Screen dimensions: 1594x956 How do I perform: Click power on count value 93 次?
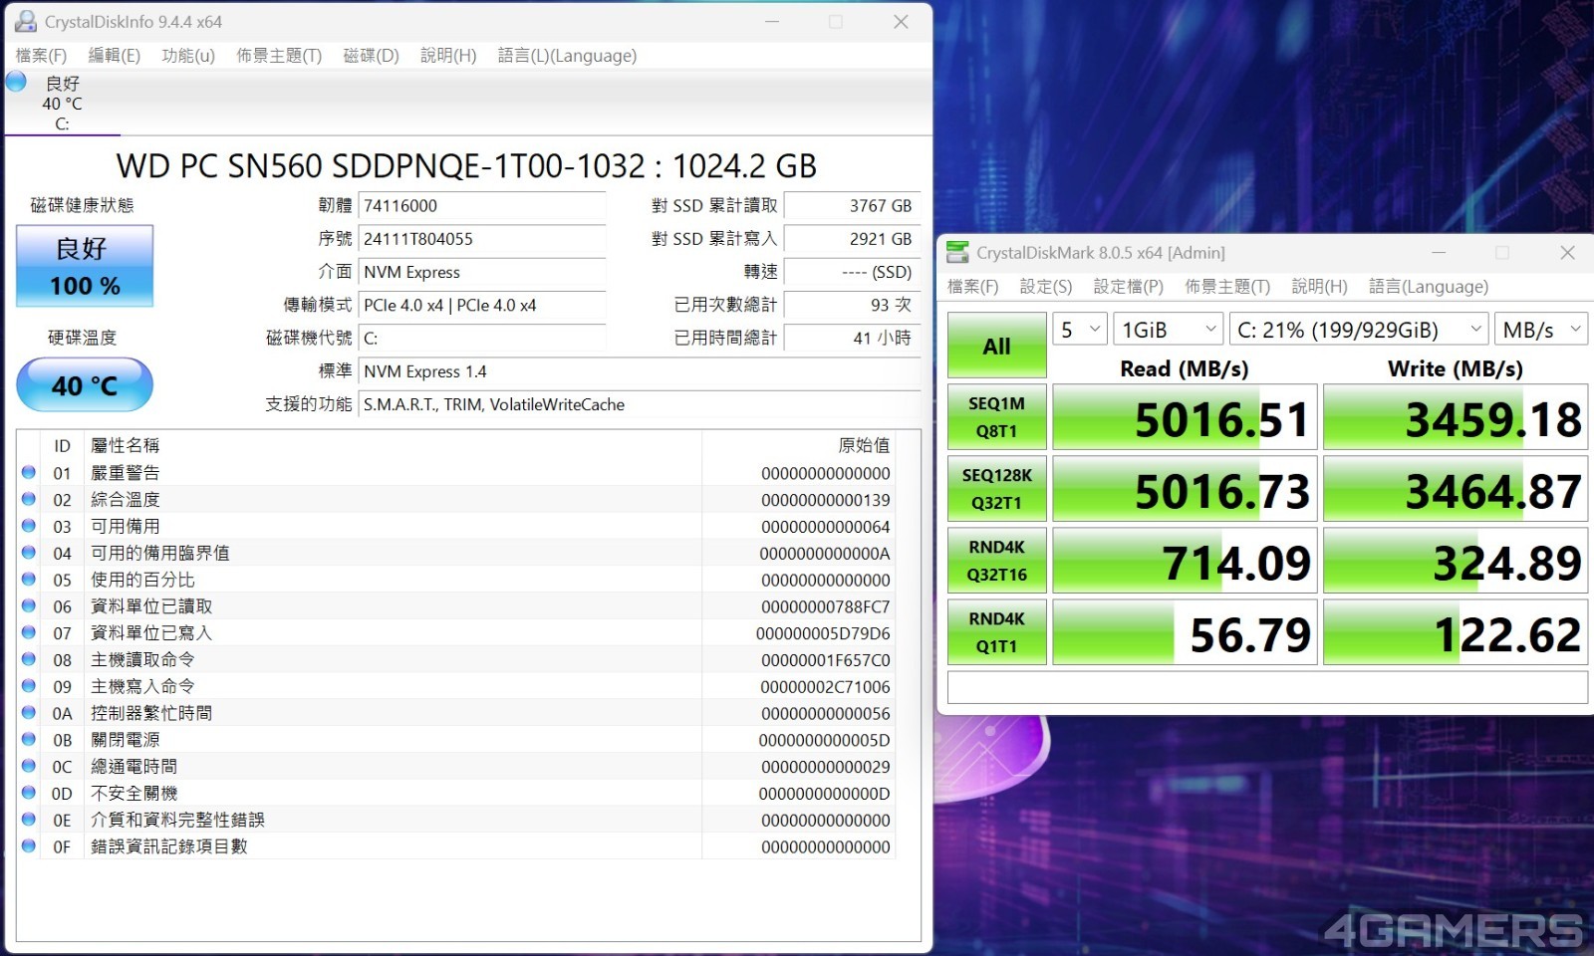852,305
